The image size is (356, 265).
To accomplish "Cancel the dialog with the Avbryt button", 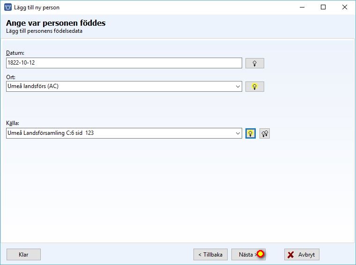I will pyautogui.click(x=302, y=255).
